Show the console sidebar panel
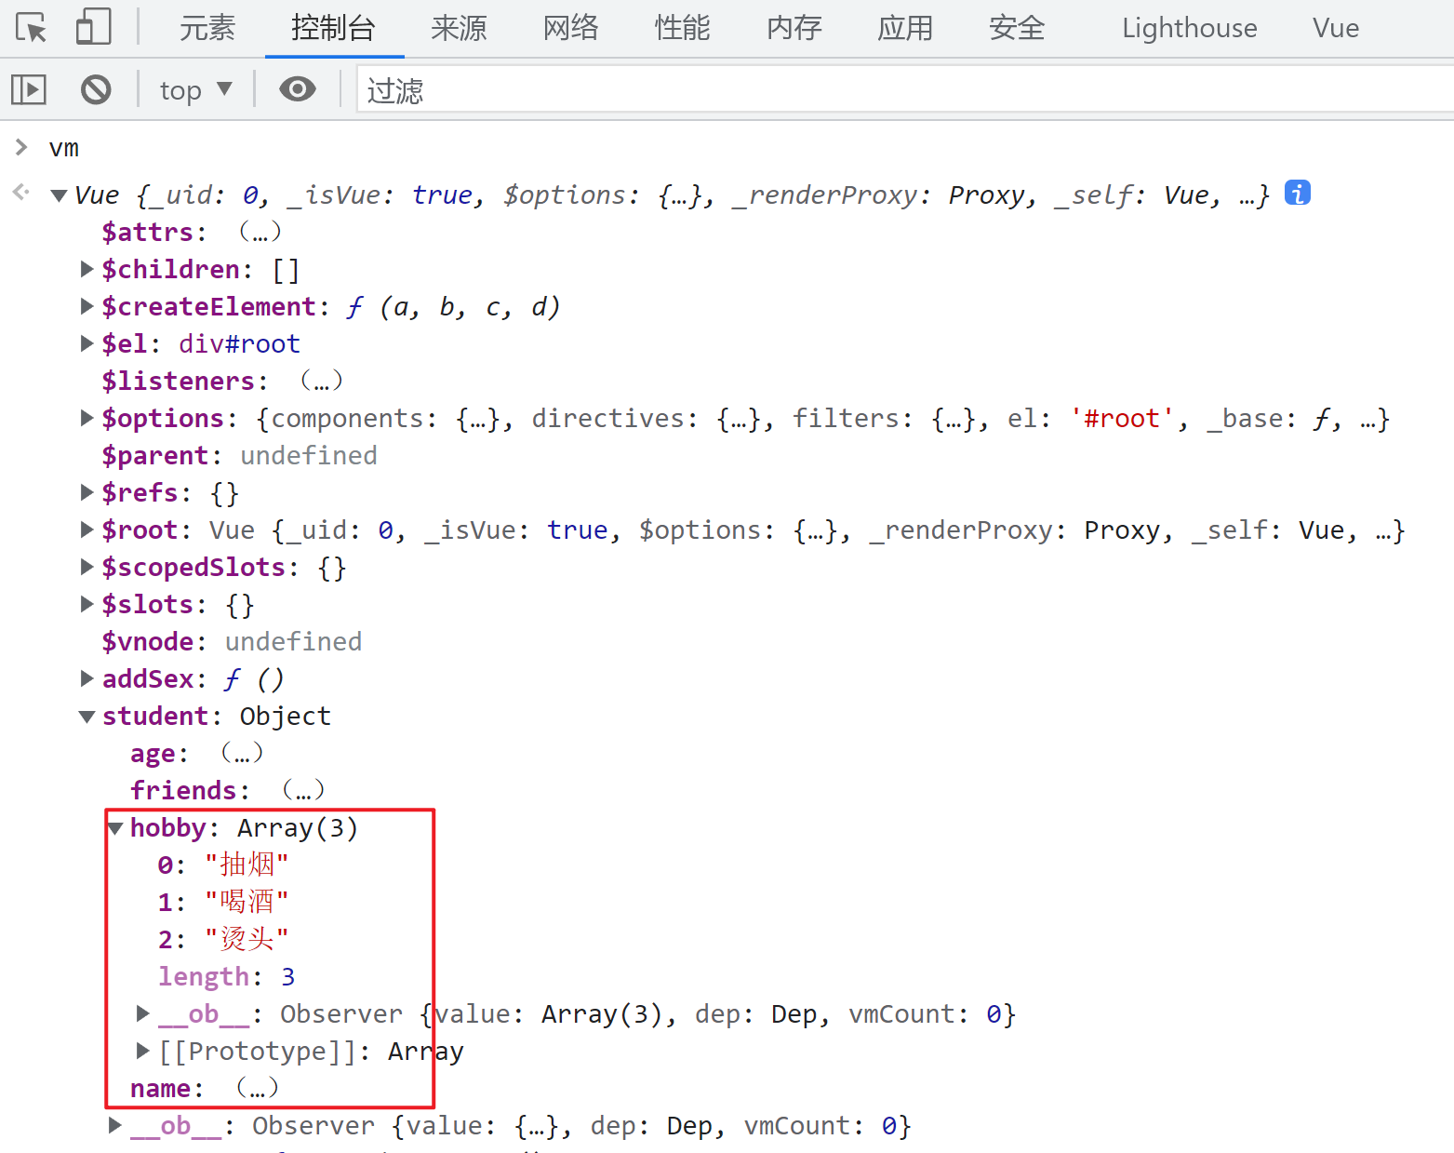 pyautogui.click(x=29, y=90)
